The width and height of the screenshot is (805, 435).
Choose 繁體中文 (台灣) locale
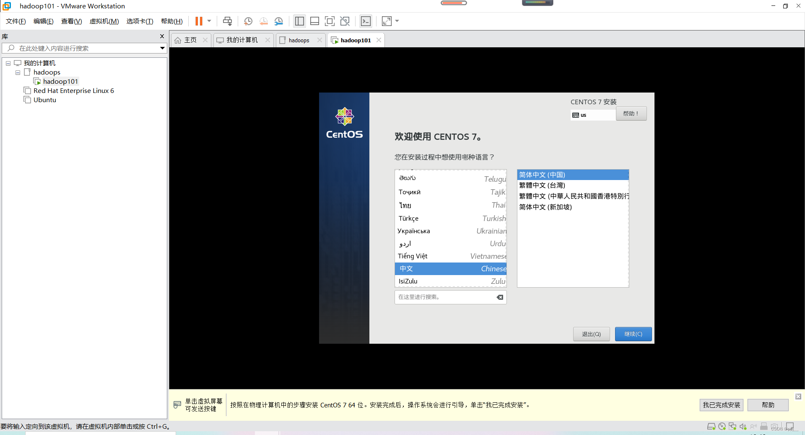pos(573,185)
